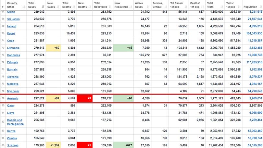Open the Ethiopia country link
This screenshot has width=263, height=148.
12,62
